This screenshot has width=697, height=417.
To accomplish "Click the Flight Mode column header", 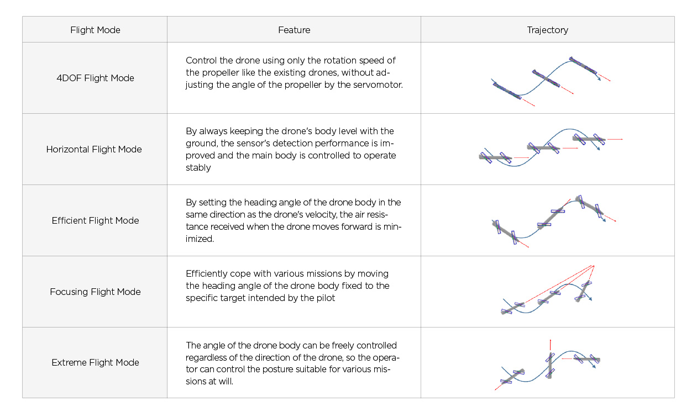I will [x=95, y=30].
